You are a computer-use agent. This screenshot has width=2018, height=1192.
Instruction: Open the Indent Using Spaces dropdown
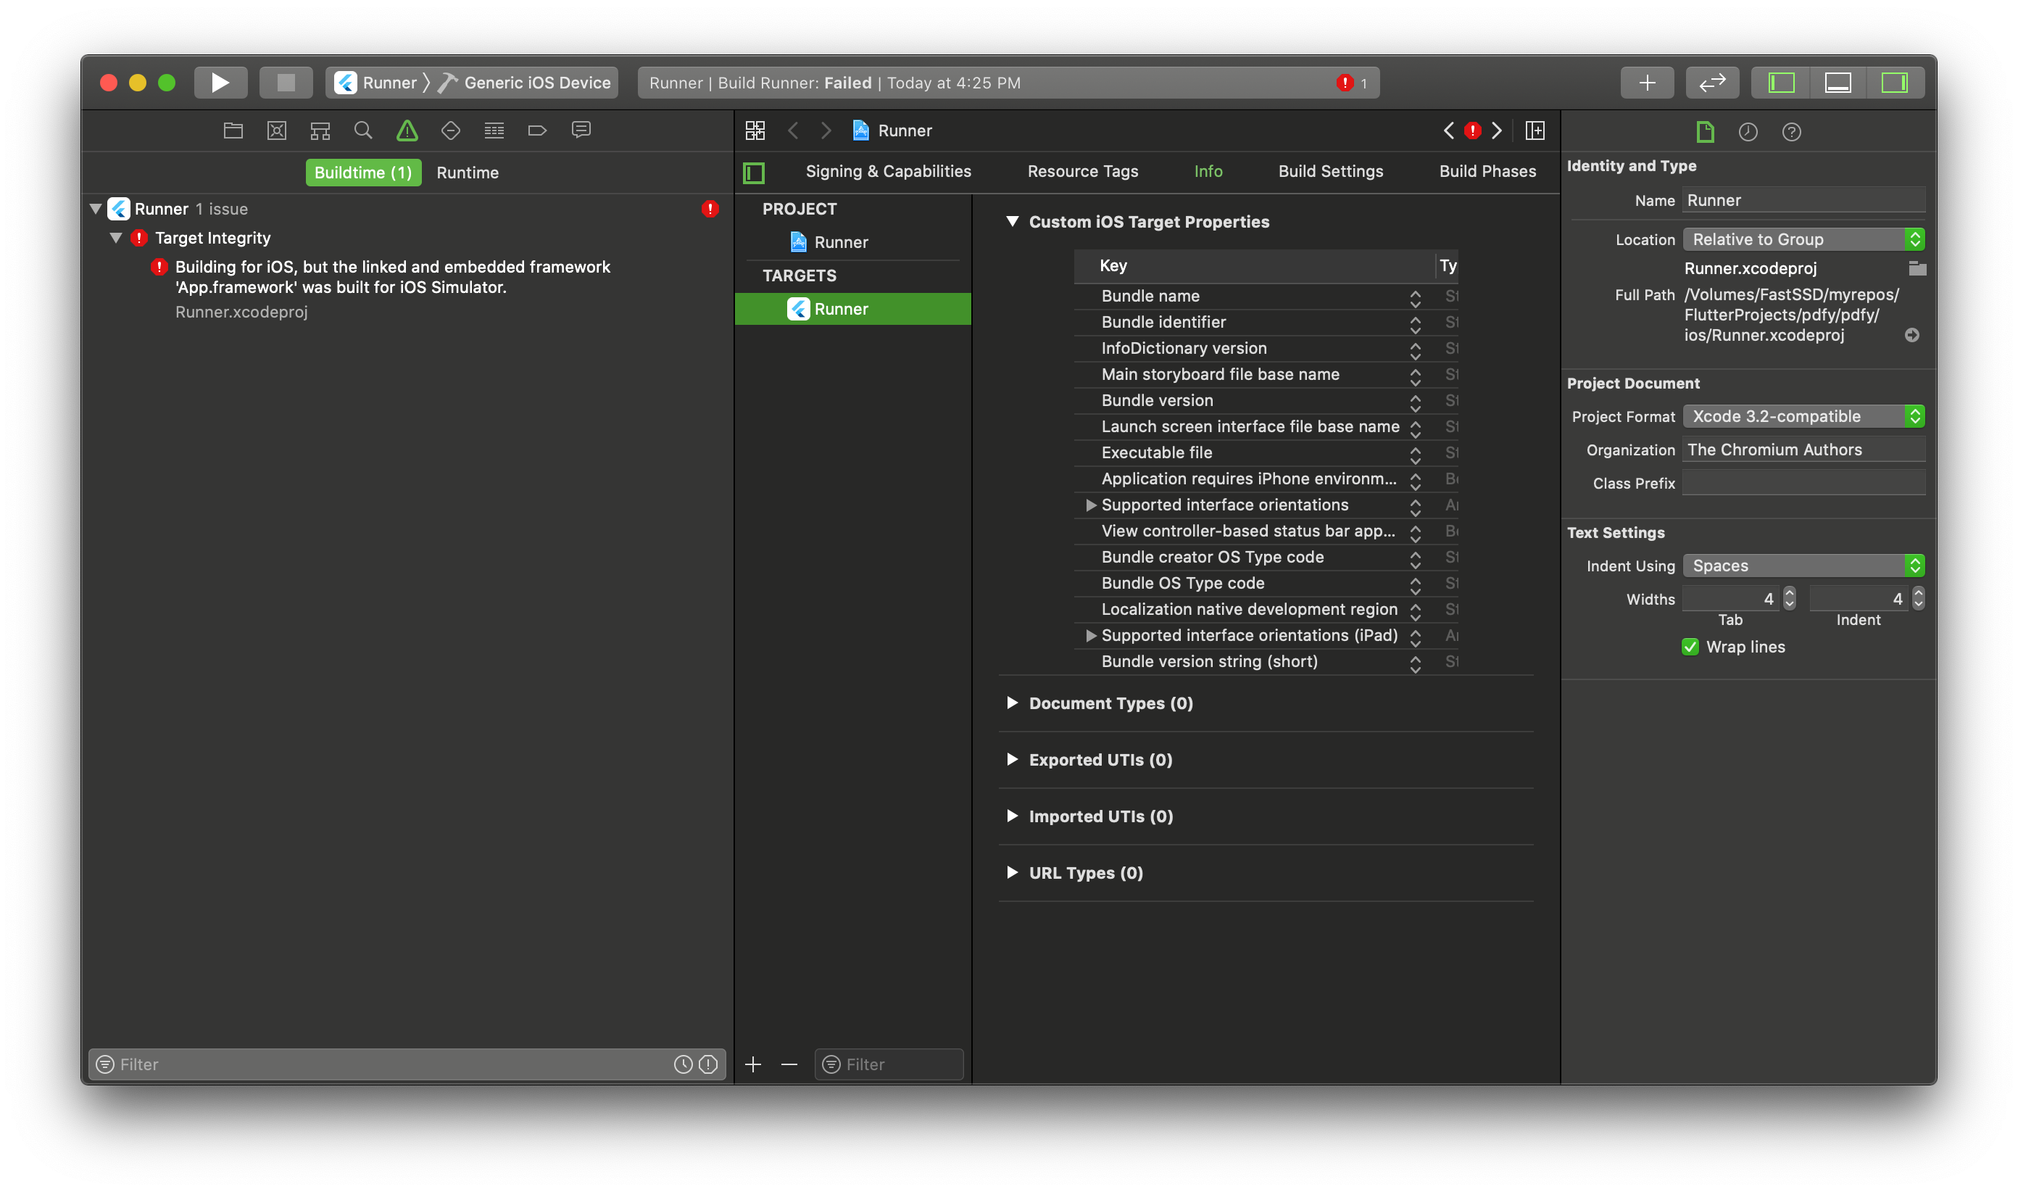[1803, 566]
